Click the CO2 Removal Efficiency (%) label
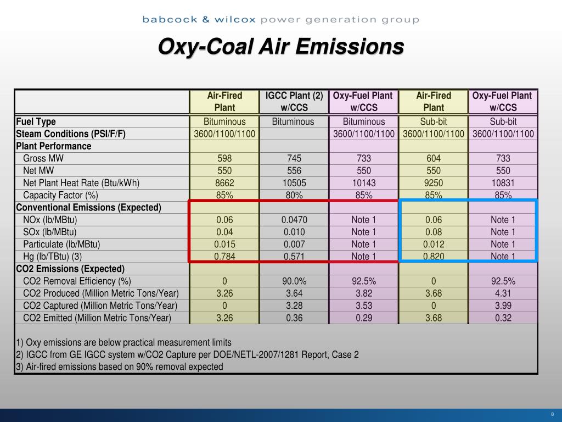562x422 pixels. point(77,281)
